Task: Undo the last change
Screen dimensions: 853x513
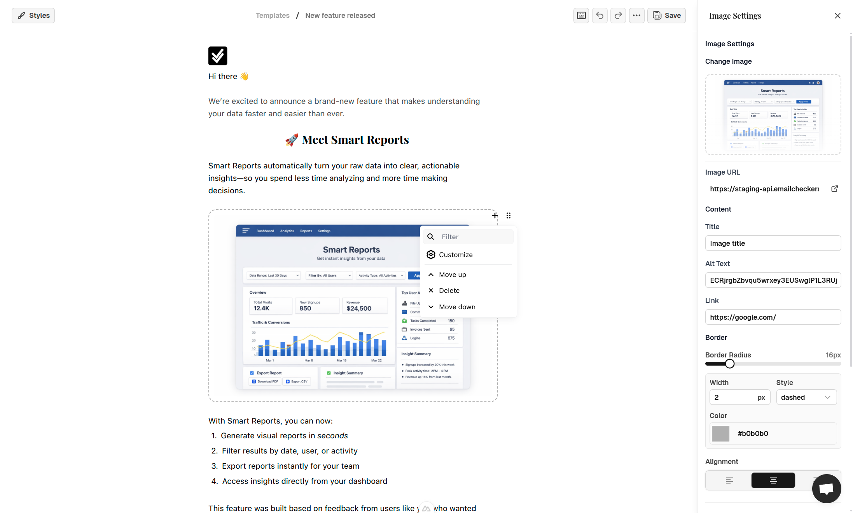Action: (600, 16)
